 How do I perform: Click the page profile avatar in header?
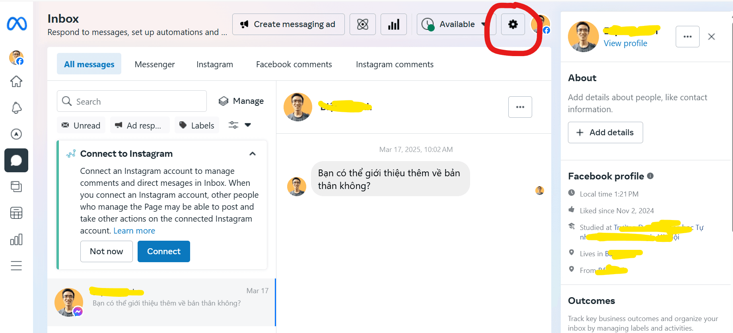pyautogui.click(x=541, y=24)
